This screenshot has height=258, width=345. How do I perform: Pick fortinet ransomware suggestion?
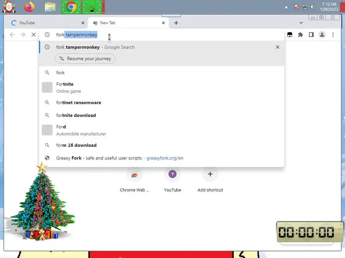(162, 103)
